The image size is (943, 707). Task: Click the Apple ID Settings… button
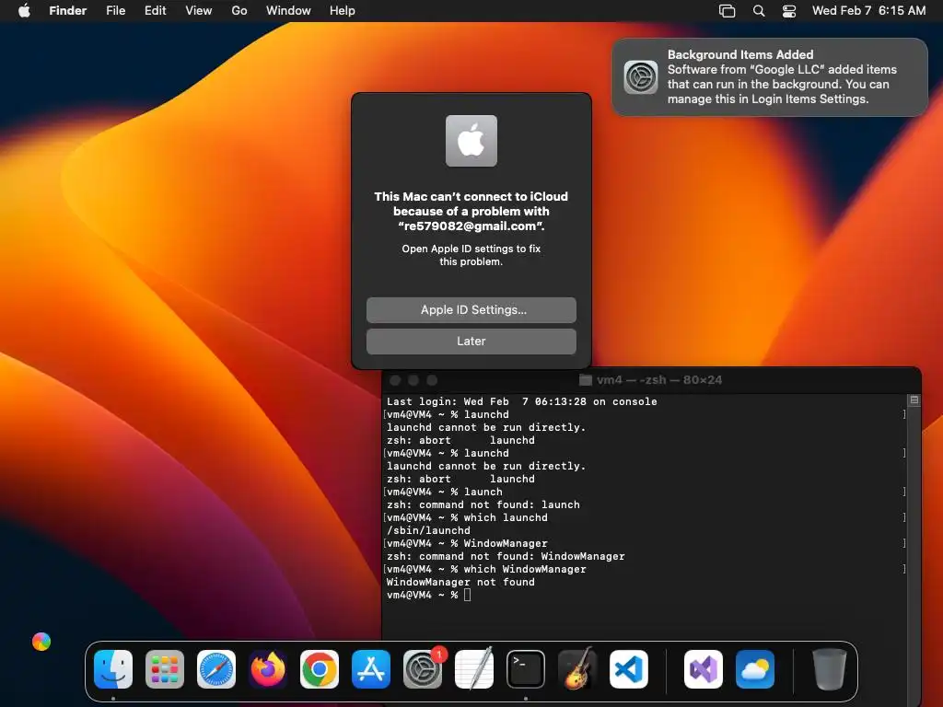tap(471, 310)
